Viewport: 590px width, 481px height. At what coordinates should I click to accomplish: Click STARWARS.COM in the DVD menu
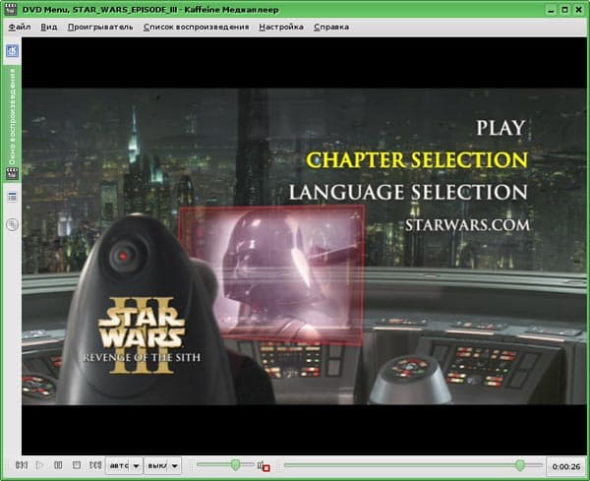click(467, 225)
